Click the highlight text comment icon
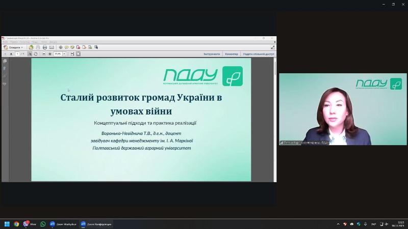Screen dimensions: 408x229 72,47
